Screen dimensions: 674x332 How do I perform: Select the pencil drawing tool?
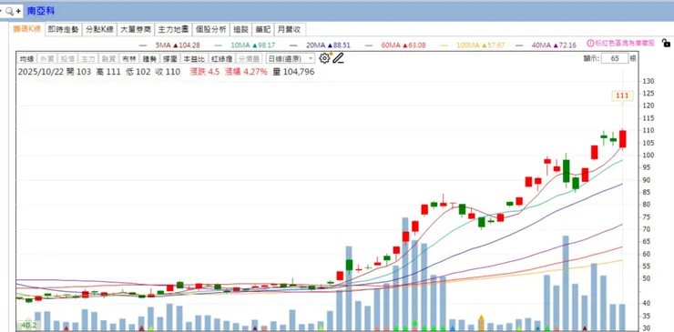point(338,58)
